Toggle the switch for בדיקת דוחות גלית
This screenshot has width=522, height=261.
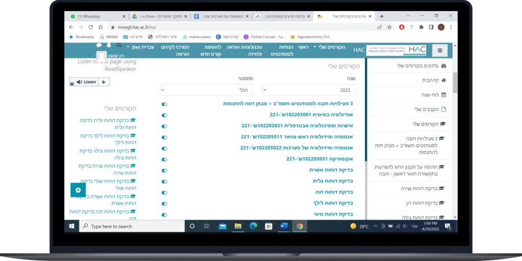click(x=164, y=180)
